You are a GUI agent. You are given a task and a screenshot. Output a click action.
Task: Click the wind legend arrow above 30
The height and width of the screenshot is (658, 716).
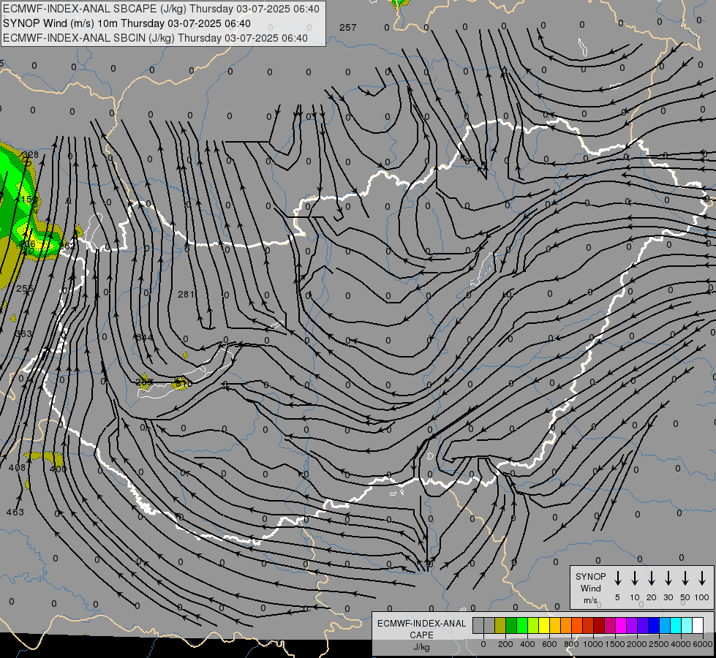coord(668,578)
